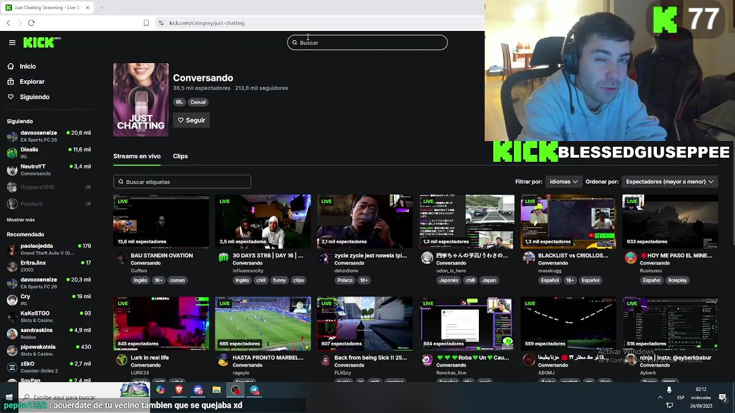Open Copilot icon in taskbar

point(160,390)
